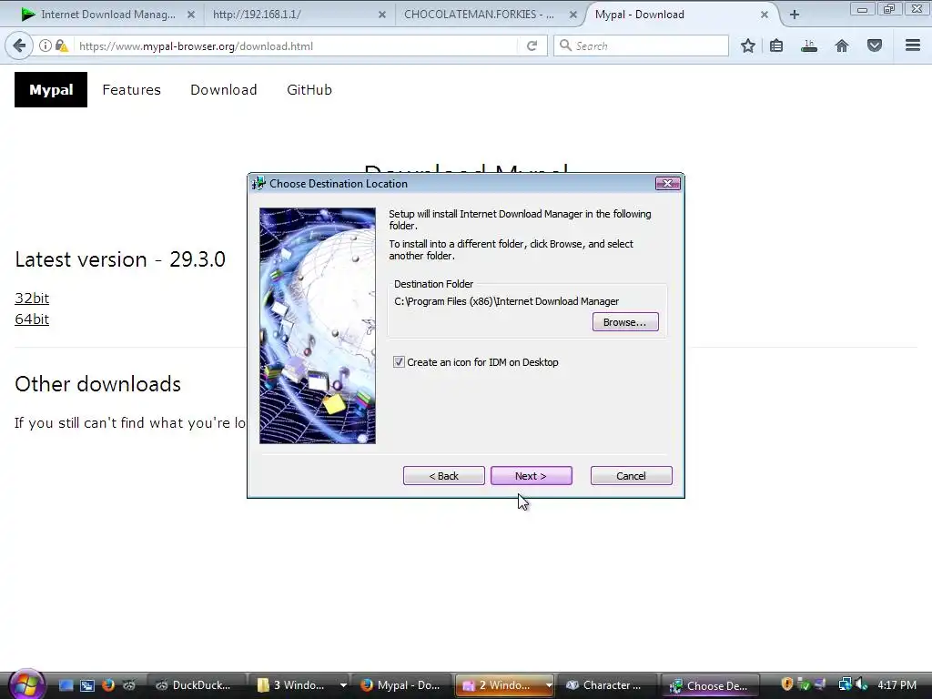Image resolution: width=932 pixels, height=699 pixels.
Task: Close the Choose Destination Location dialog
Action: pos(667,184)
